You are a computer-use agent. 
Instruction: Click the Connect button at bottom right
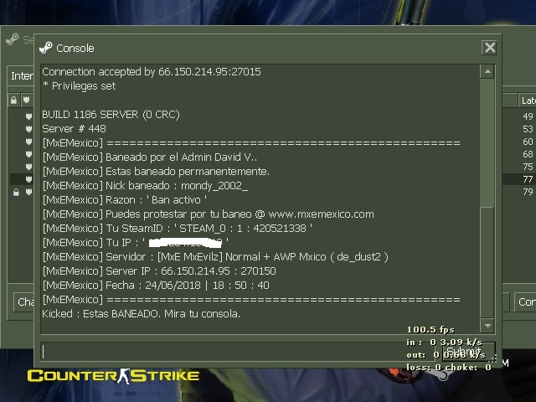[525, 302]
